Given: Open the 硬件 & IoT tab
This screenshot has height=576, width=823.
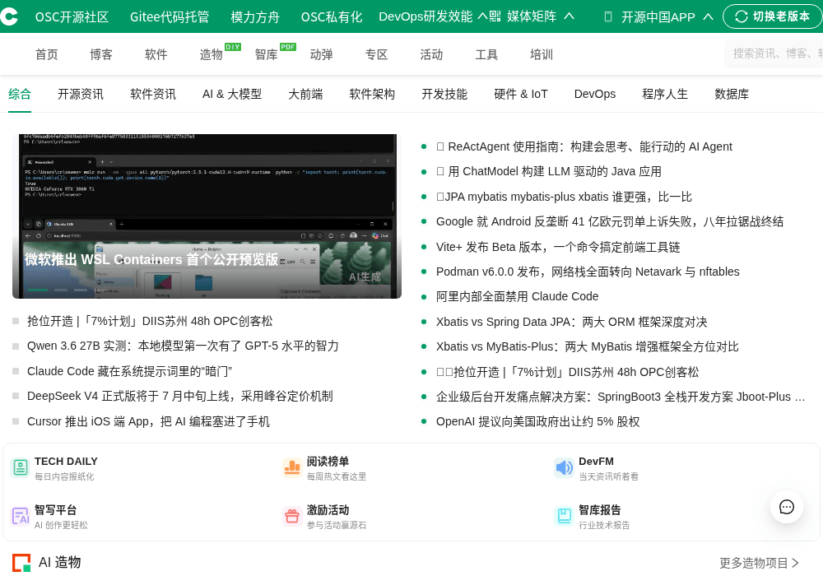Looking at the screenshot, I should tap(521, 94).
